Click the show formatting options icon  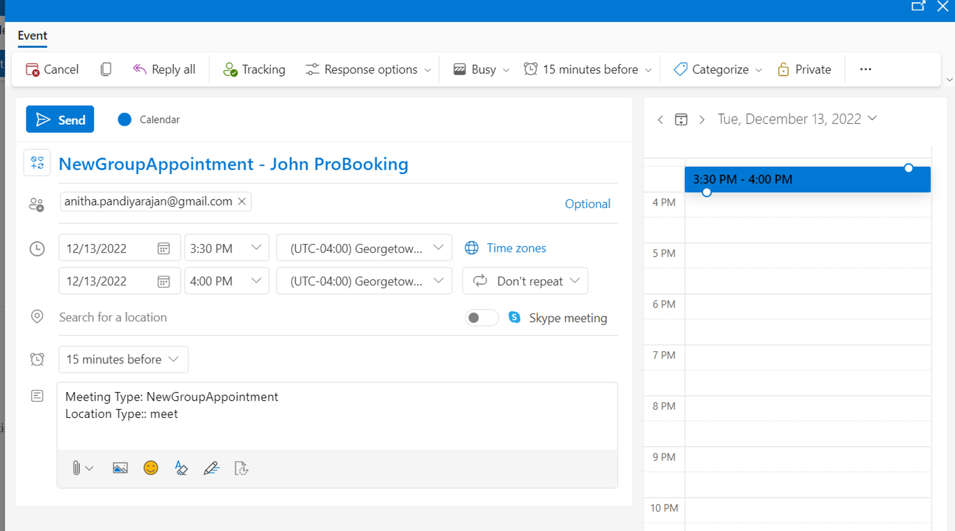tap(181, 468)
